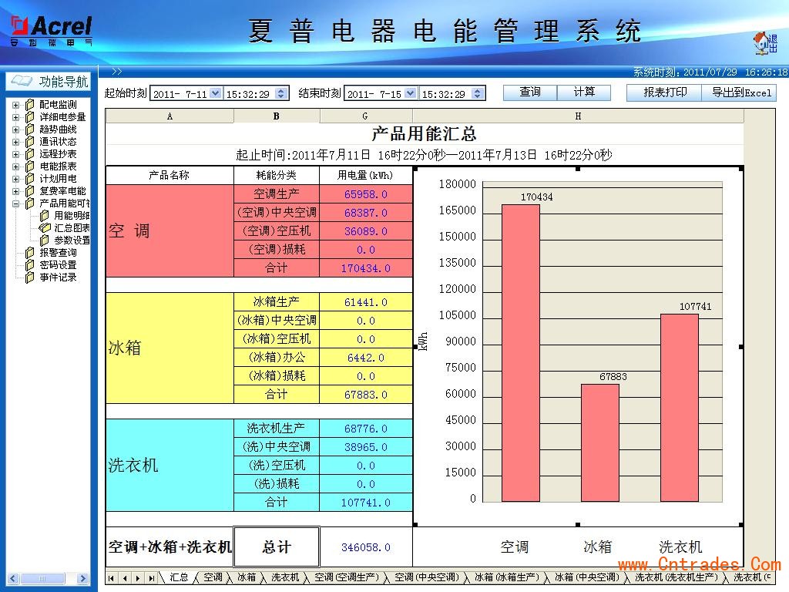The image size is (789, 592).
Task: Open 参数设置 tree item
Action: click(72, 240)
